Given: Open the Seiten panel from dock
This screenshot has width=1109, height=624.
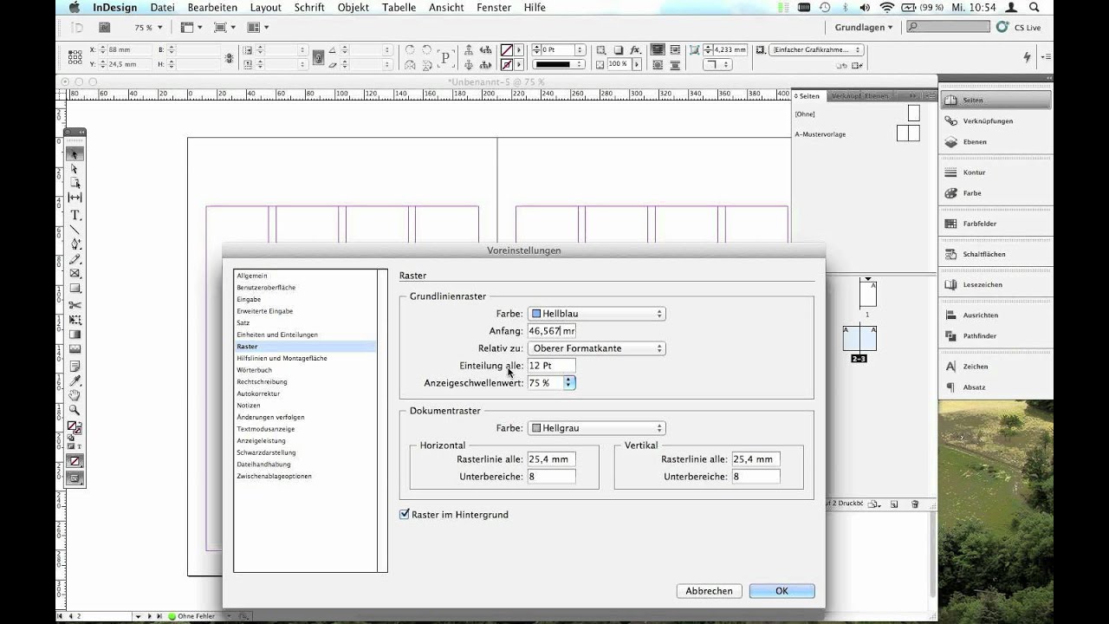Looking at the screenshot, I should tap(996, 100).
